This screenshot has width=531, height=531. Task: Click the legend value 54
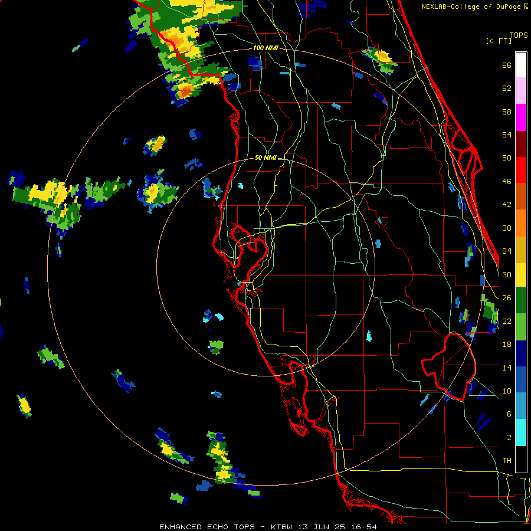507,135
